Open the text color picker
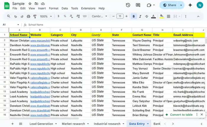The image size is (207, 127). pos(153,16)
